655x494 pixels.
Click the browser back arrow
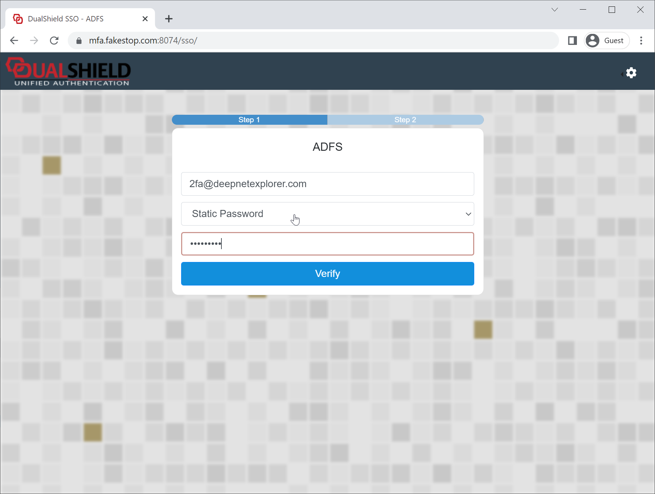(14, 41)
